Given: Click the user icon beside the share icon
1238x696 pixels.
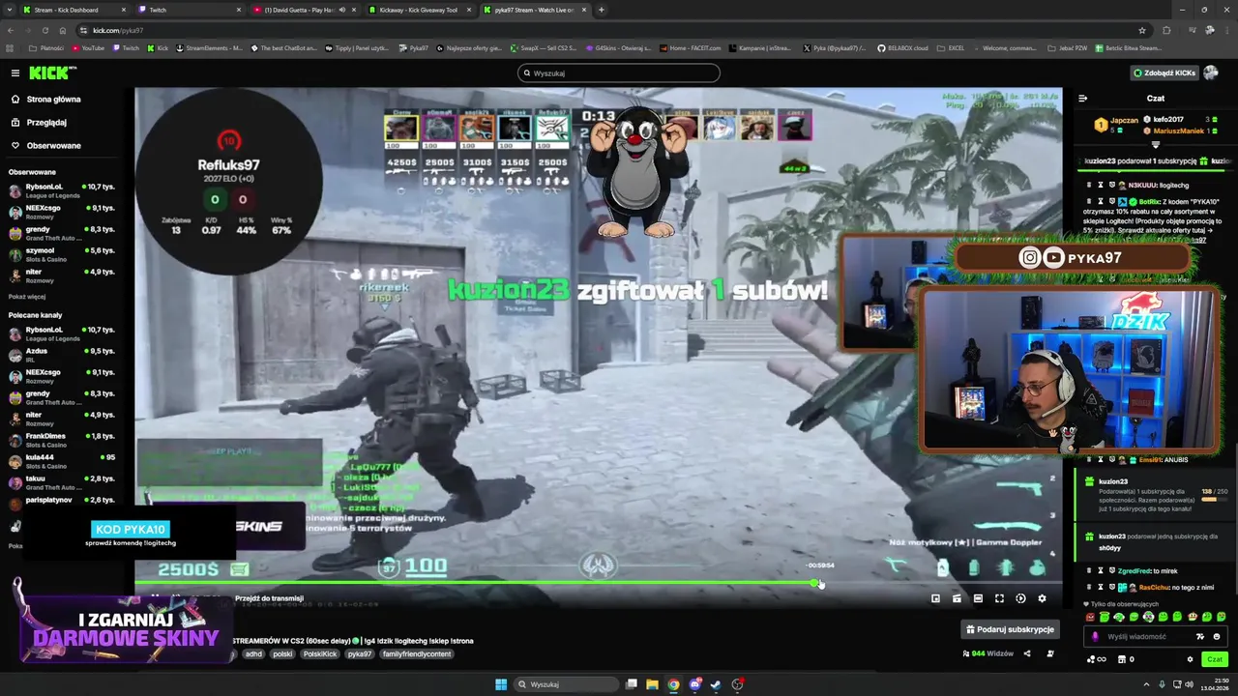Looking at the screenshot, I should 1049,653.
